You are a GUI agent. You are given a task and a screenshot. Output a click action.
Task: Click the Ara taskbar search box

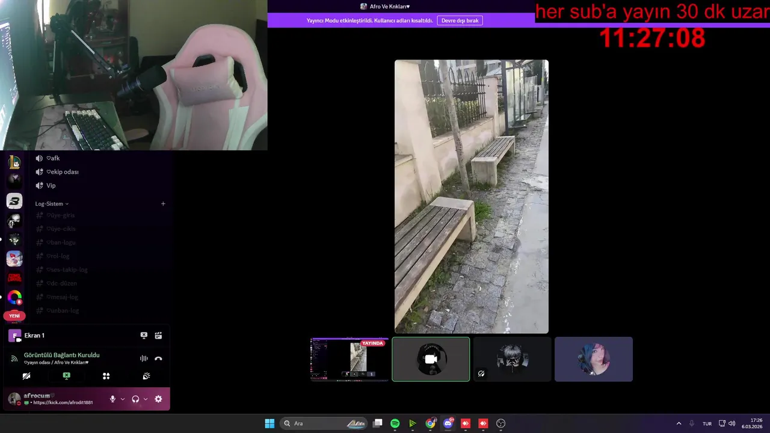coord(324,423)
